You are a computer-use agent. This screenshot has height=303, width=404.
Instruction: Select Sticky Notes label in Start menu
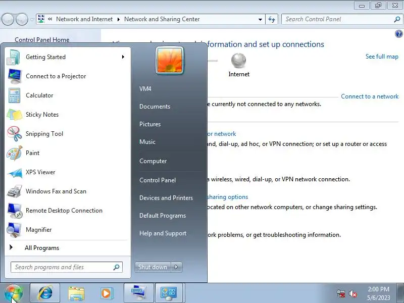[x=42, y=115]
